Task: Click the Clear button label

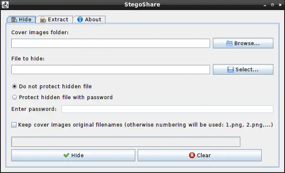Action: 204,155
